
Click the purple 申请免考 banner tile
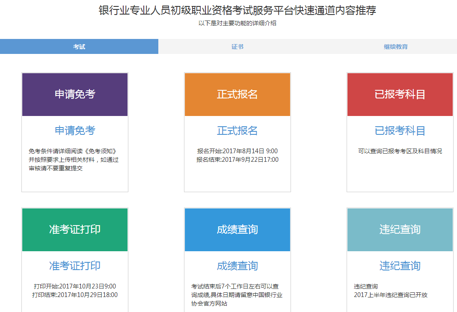(x=75, y=95)
